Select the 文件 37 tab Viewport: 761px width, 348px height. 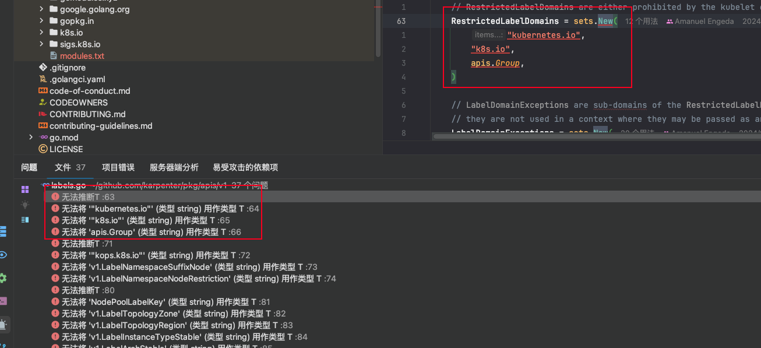[x=70, y=167]
